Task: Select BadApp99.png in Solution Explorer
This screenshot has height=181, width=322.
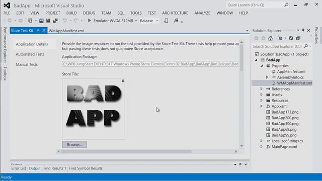Action: point(284,135)
